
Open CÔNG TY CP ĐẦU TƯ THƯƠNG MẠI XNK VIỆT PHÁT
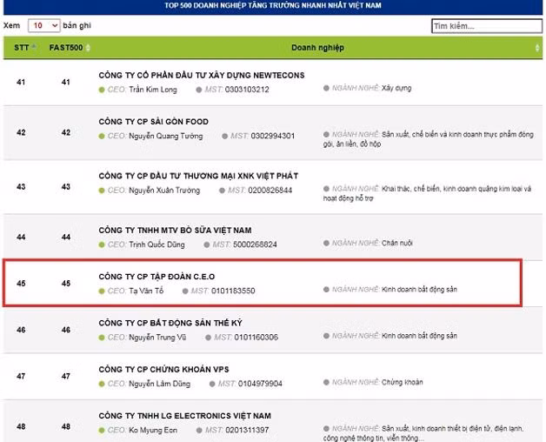[198, 176]
